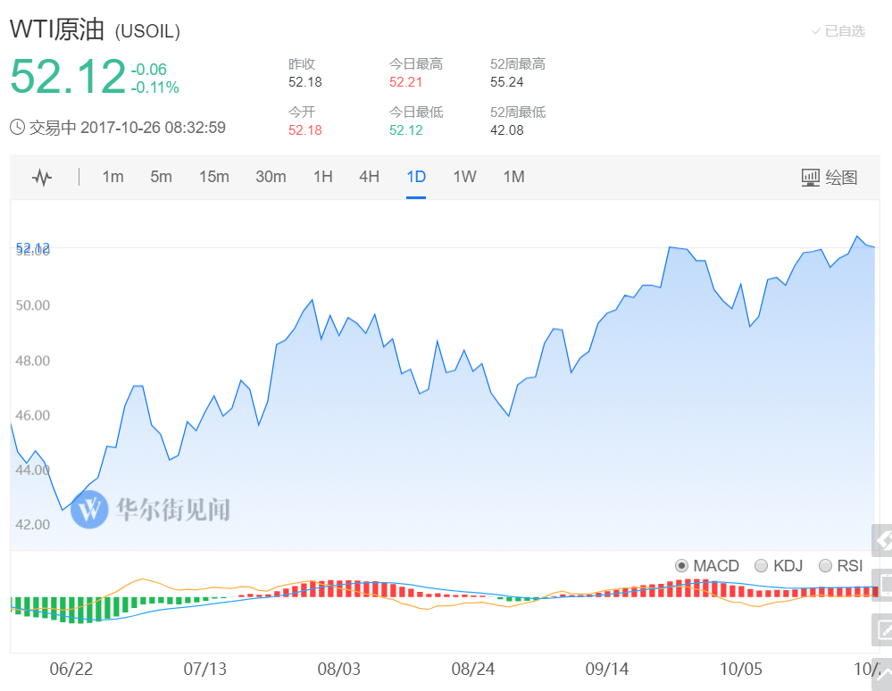The height and width of the screenshot is (691, 892).
Task: Click the 今开 value 52.18
Action: click(x=304, y=130)
